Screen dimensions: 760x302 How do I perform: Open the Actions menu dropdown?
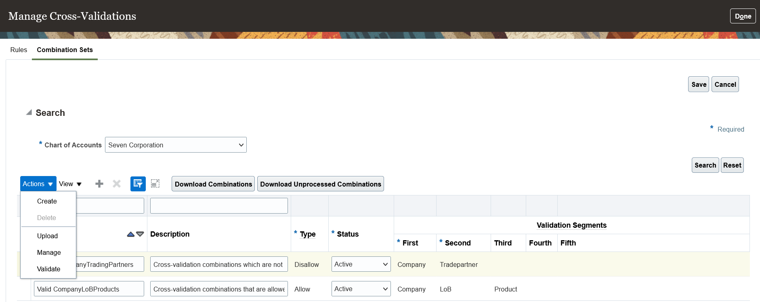[38, 184]
